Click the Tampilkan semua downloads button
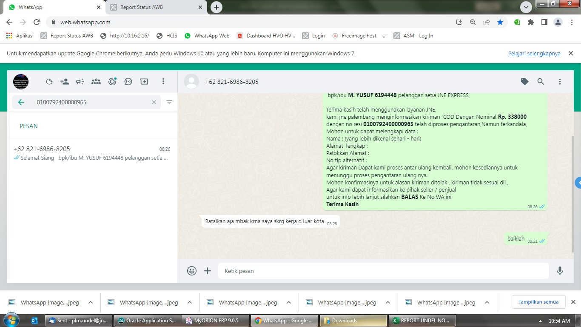Image resolution: width=581 pixels, height=327 pixels. (x=538, y=302)
